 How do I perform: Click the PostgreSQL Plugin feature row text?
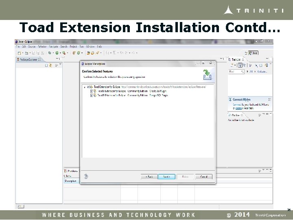[x=133, y=95]
